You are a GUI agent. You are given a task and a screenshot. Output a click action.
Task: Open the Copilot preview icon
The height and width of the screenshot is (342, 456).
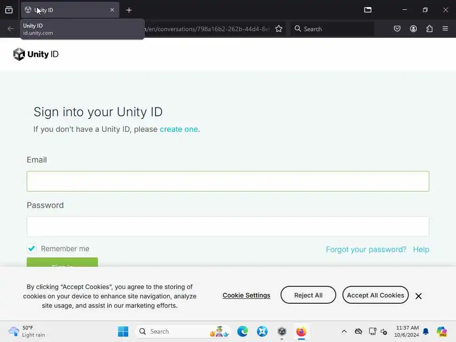(442, 331)
